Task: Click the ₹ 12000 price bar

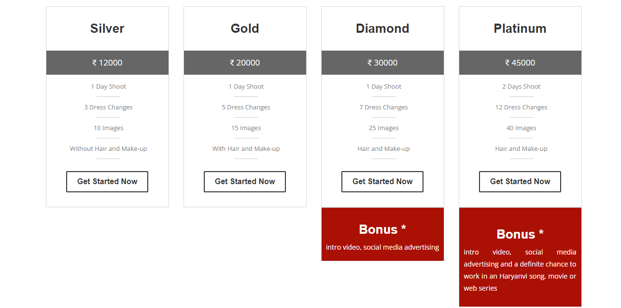Action: click(107, 63)
